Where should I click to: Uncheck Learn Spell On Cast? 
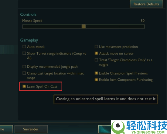(x=24, y=86)
